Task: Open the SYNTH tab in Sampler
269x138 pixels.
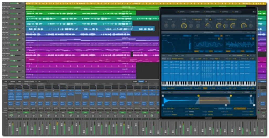Action: [x=182, y=12]
